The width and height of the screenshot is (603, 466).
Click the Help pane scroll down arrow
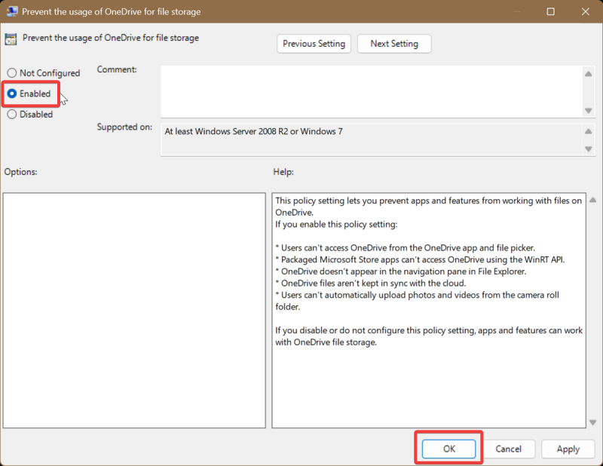(x=592, y=422)
